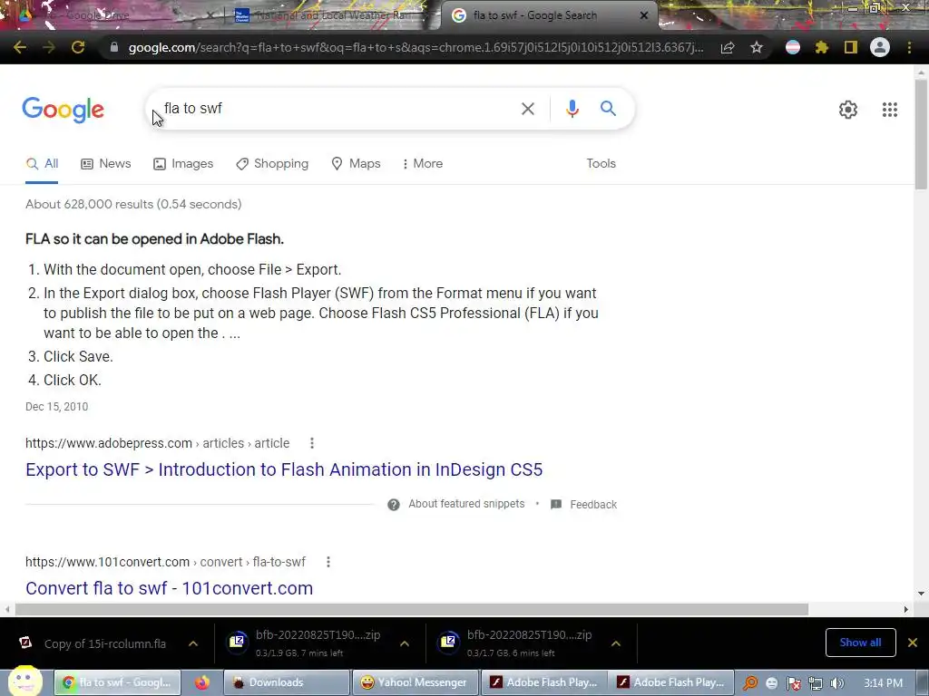The image size is (929, 696).
Task: Expand options for the 1.7 GB zip download
Action: pos(616,643)
